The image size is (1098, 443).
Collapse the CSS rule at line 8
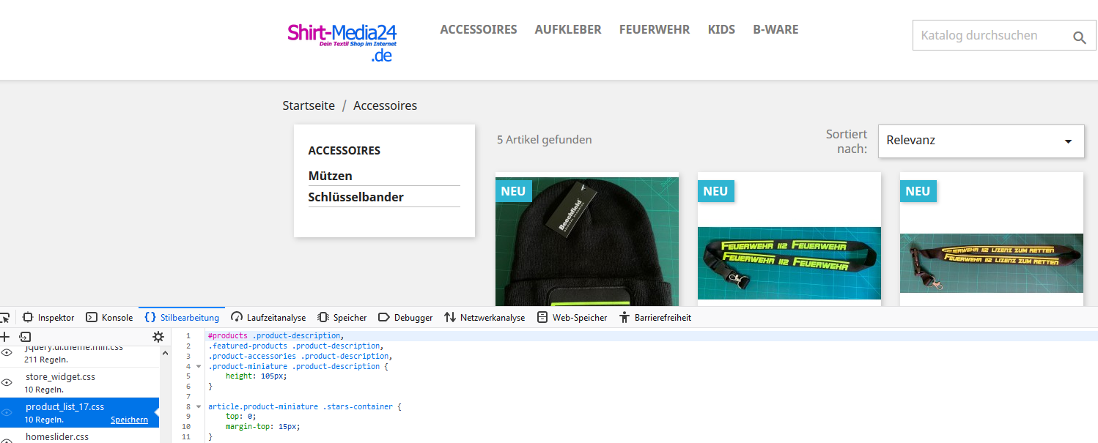click(x=199, y=406)
